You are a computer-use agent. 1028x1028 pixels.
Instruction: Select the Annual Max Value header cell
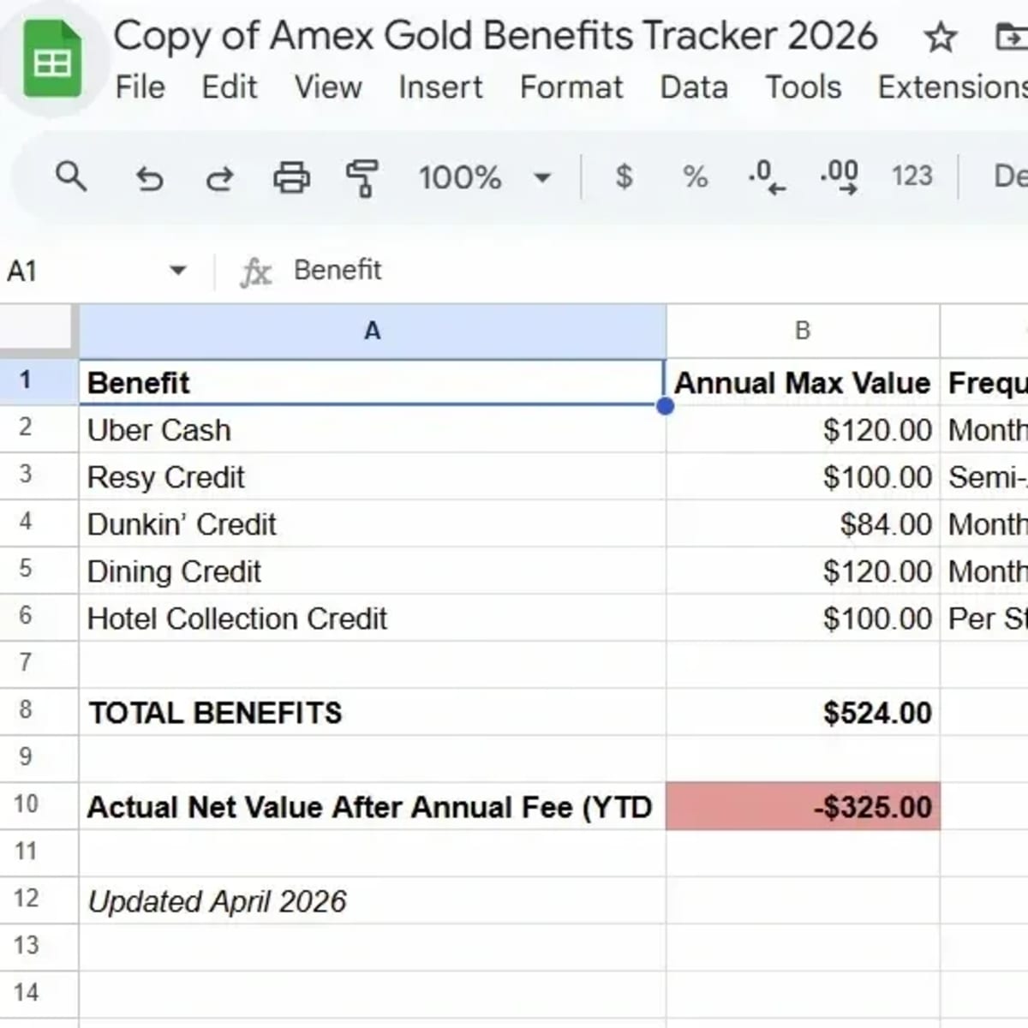tap(803, 382)
